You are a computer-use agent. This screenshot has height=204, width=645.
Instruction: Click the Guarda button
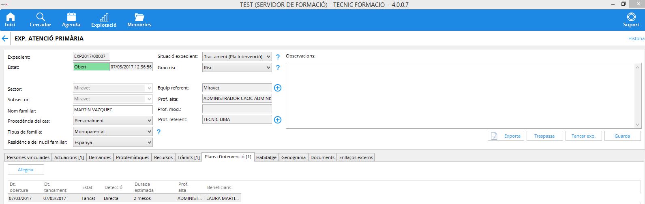tap(622, 136)
